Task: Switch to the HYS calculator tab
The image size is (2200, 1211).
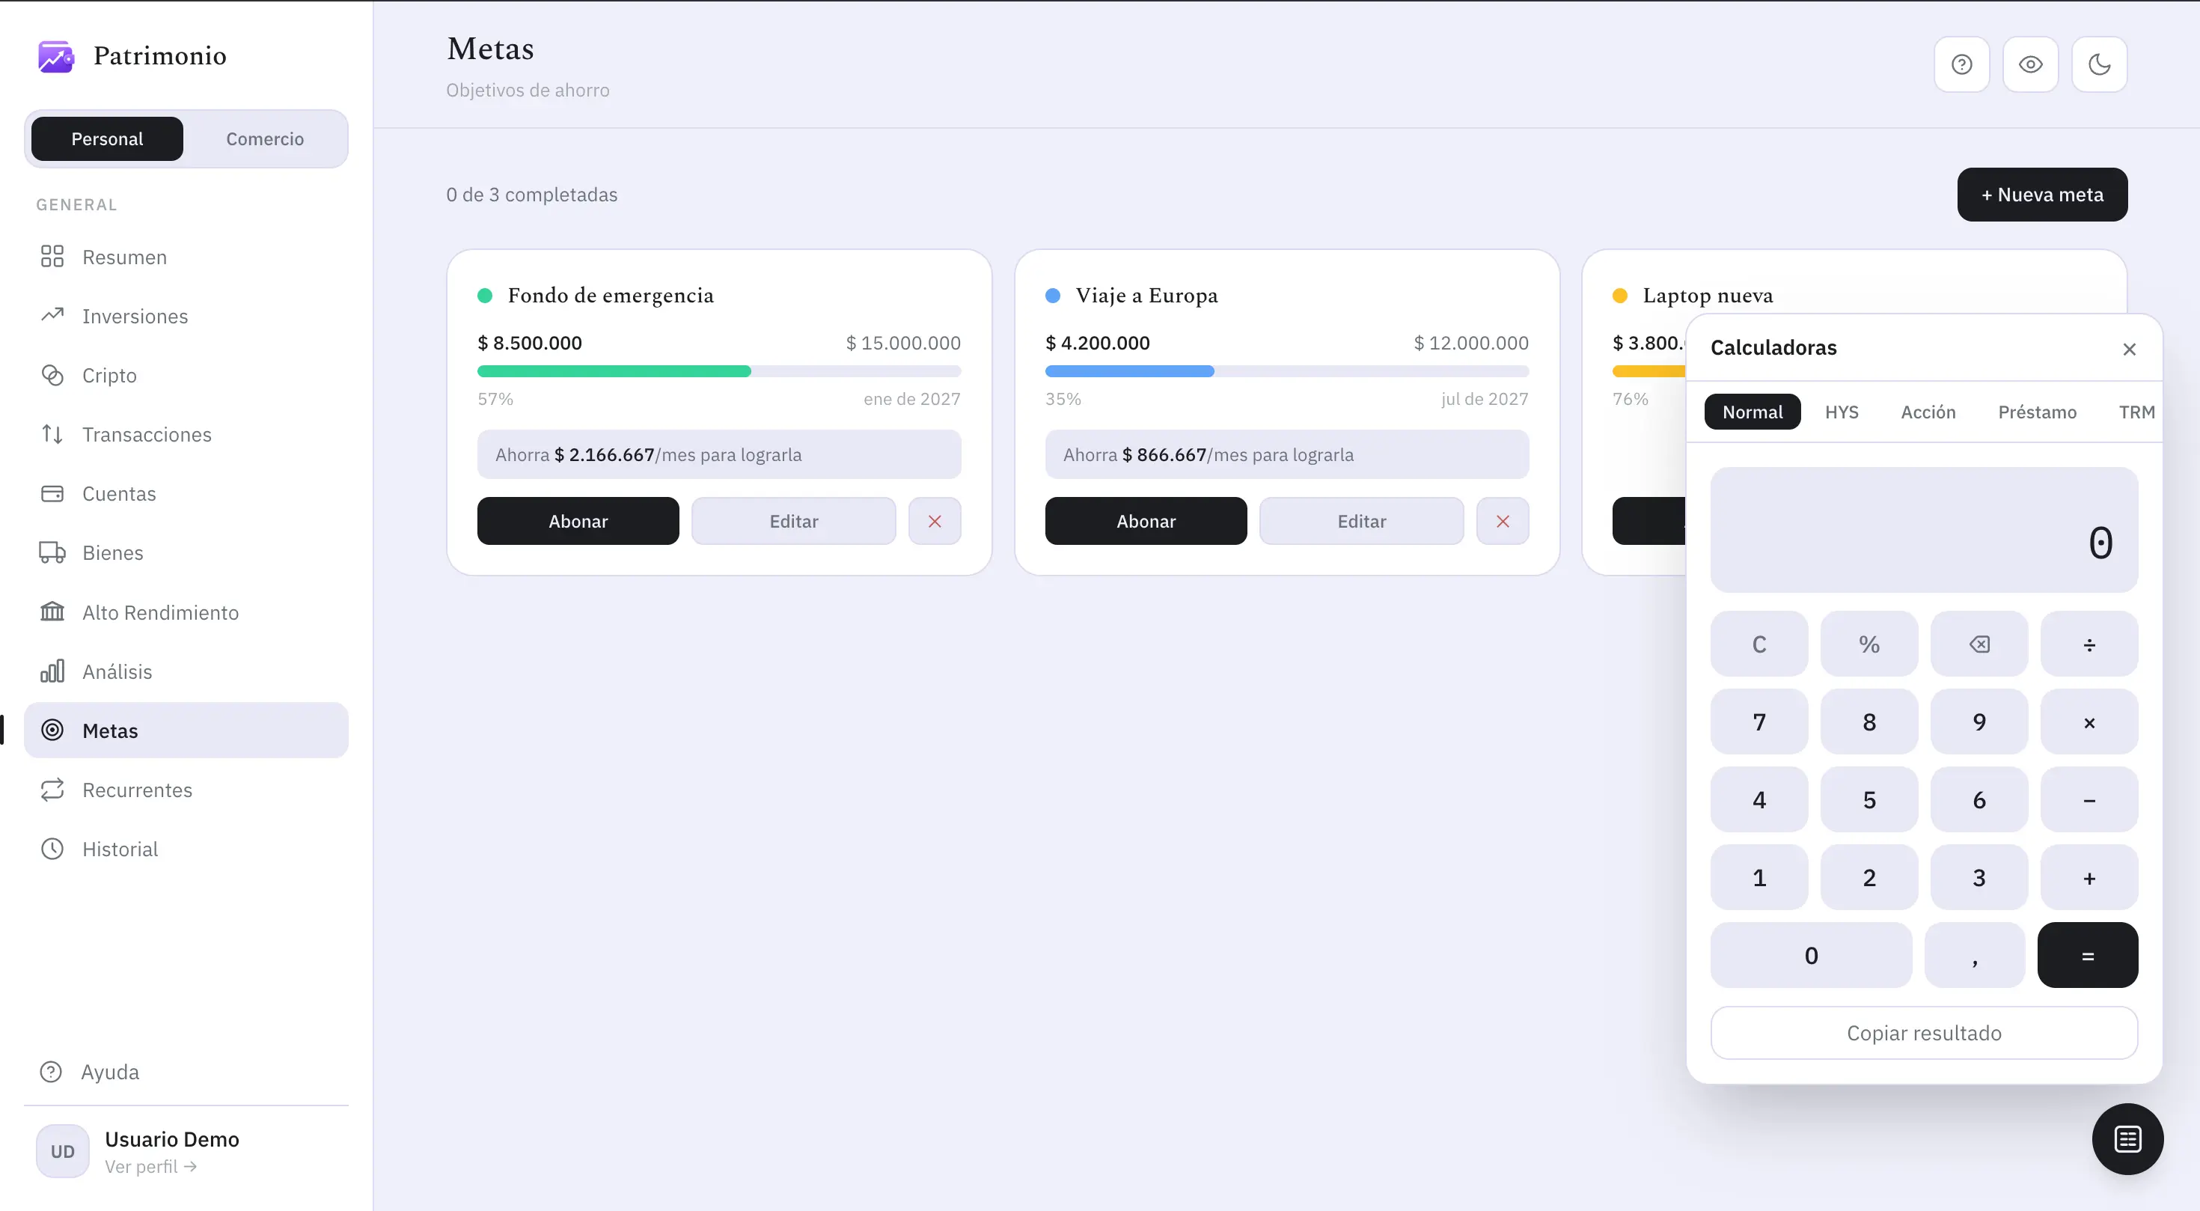Action: [1842, 412]
